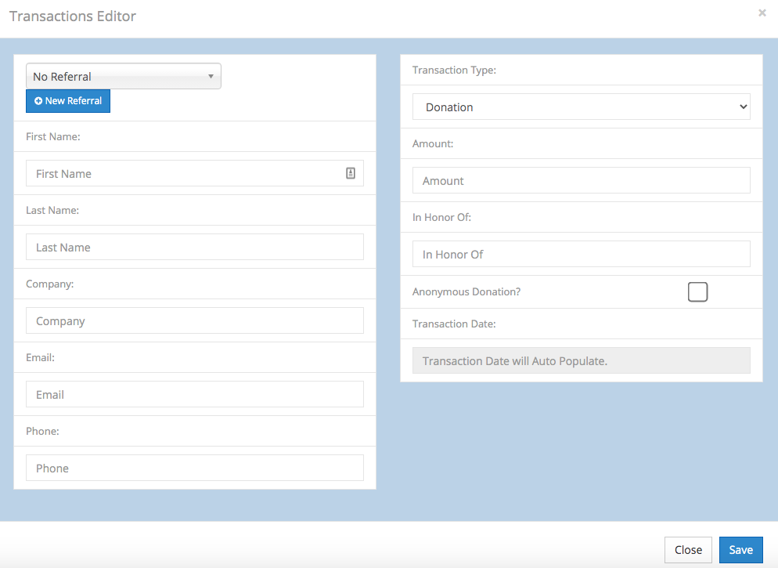Focus the Phone input field

point(194,469)
